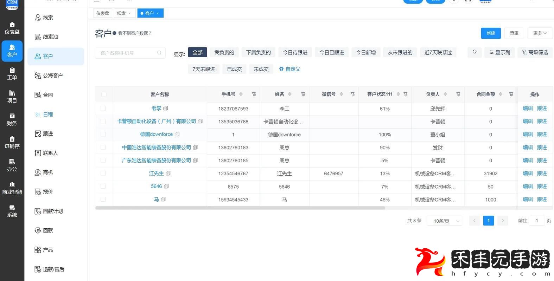The image size is (554, 281).
Task: Open 回款计划 in the side menu
Action: click(56, 211)
